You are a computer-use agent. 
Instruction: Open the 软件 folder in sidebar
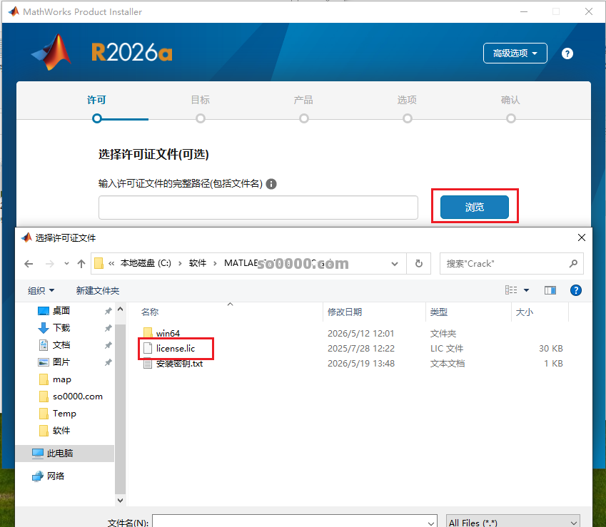[x=61, y=430]
